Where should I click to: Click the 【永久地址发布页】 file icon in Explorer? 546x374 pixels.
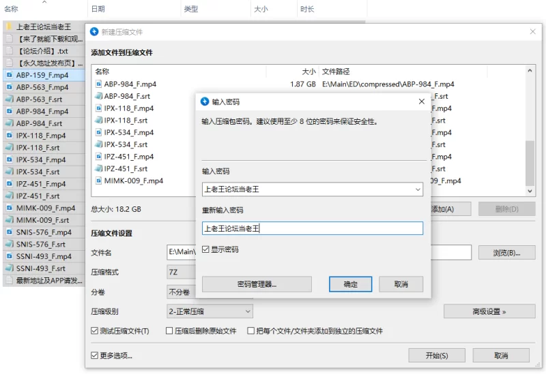(x=10, y=63)
